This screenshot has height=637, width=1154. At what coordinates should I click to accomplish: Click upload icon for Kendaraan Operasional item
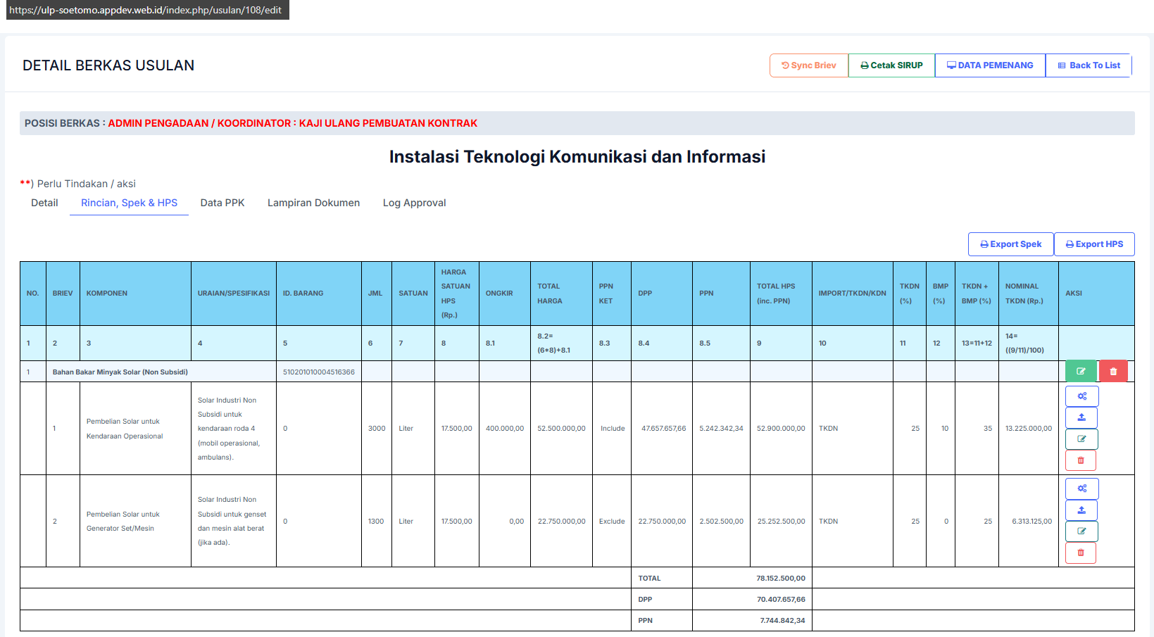pyautogui.click(x=1081, y=417)
